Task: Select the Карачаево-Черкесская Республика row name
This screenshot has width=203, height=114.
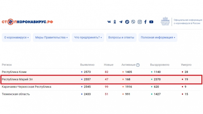Action: coord(26,87)
